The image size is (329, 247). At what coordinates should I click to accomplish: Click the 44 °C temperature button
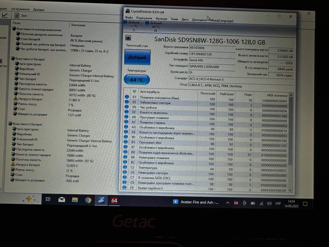click(136, 80)
